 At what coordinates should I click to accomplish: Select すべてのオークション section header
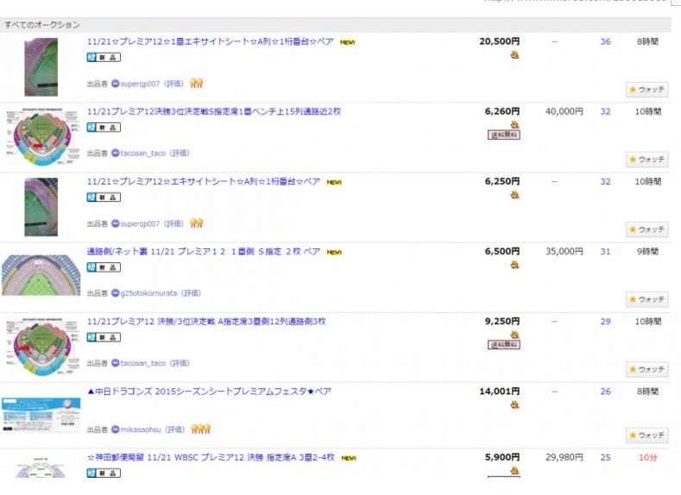tap(42, 25)
